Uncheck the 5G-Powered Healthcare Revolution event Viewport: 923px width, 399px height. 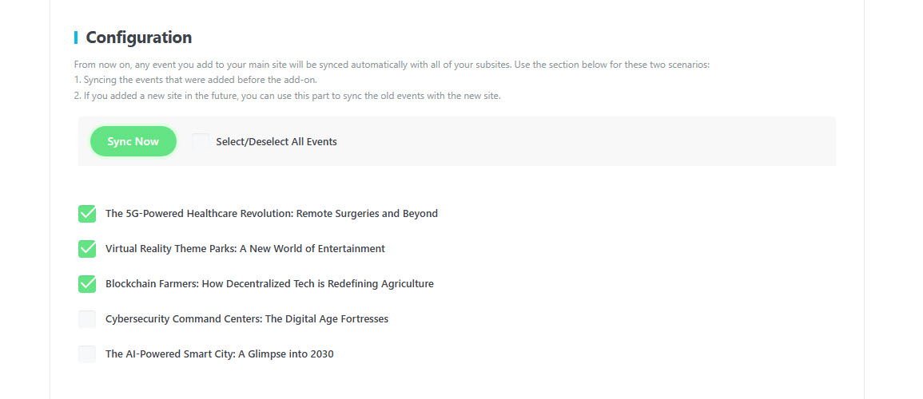87,213
